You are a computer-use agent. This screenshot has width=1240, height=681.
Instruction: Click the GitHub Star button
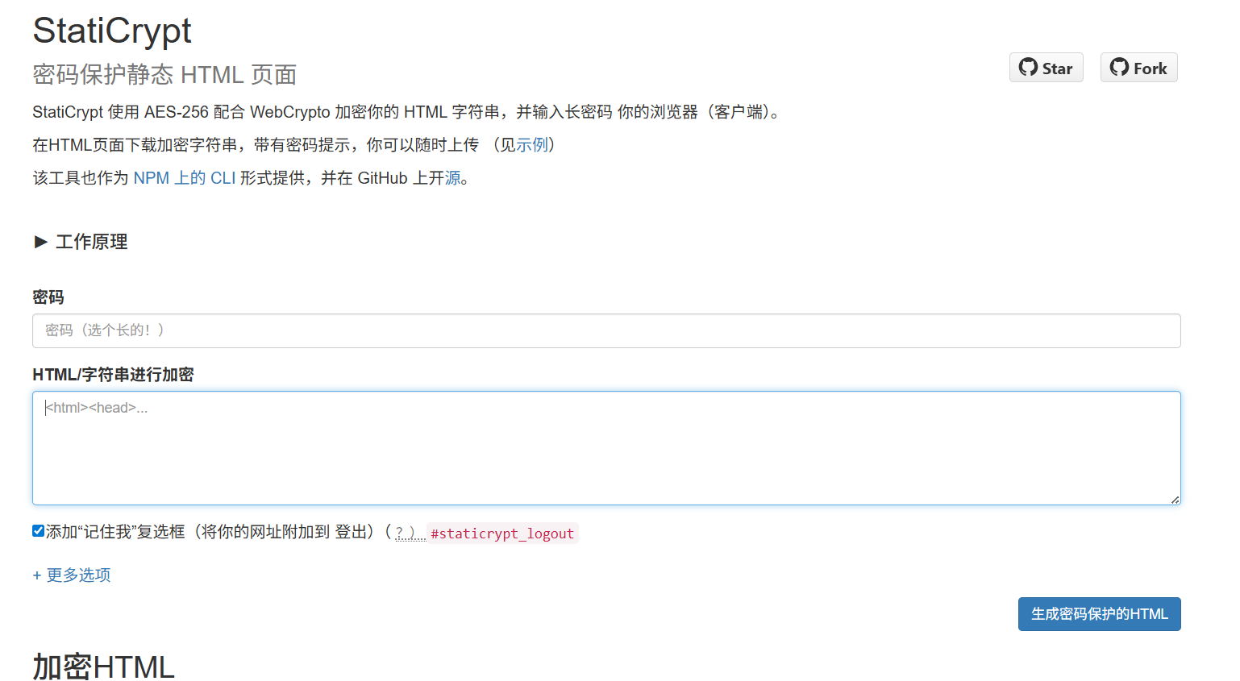pyautogui.click(x=1046, y=68)
